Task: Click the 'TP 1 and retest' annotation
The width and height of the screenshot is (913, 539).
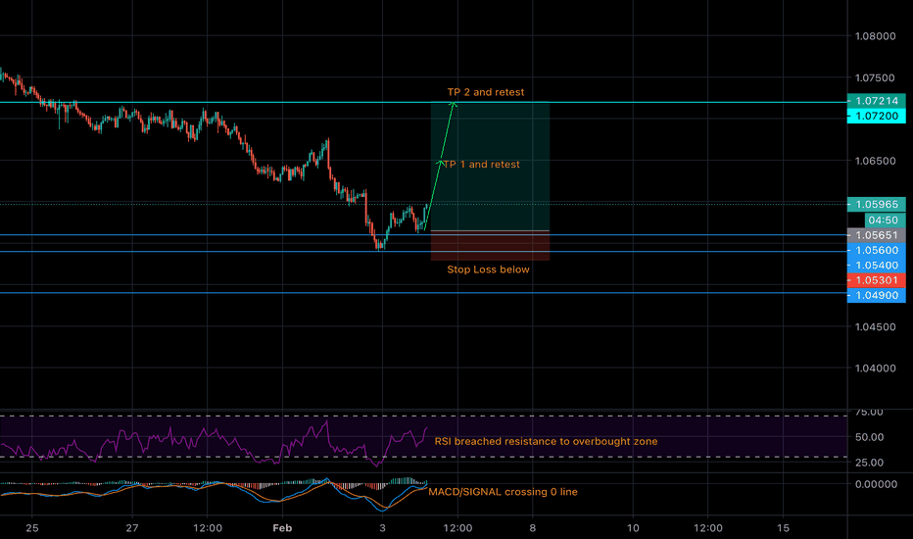Action: click(x=482, y=165)
